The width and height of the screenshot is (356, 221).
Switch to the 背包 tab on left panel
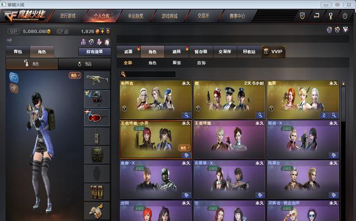pyautogui.click(x=18, y=51)
